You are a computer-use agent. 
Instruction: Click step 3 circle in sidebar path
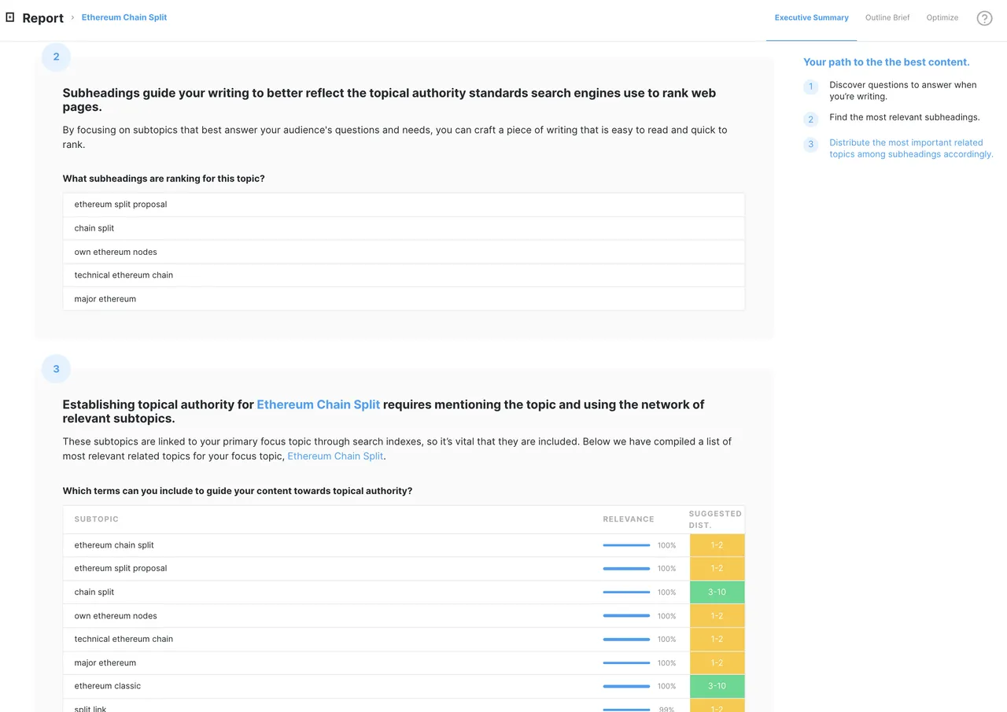[x=810, y=145]
